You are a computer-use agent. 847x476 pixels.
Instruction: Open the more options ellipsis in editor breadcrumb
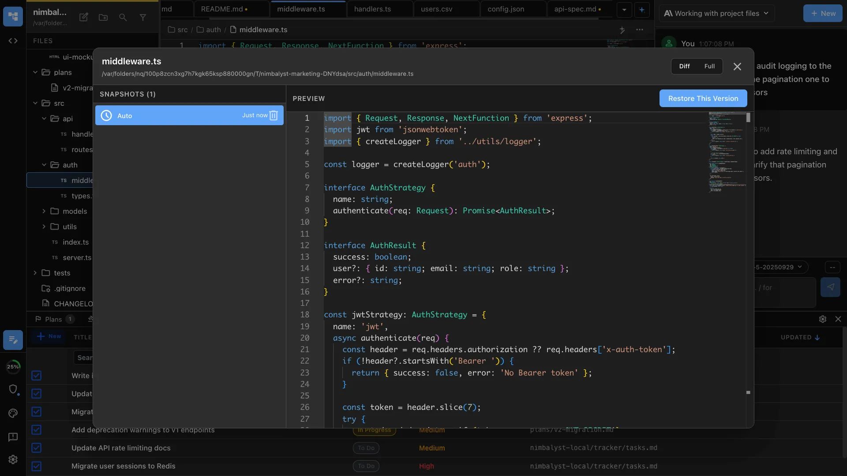point(640,30)
